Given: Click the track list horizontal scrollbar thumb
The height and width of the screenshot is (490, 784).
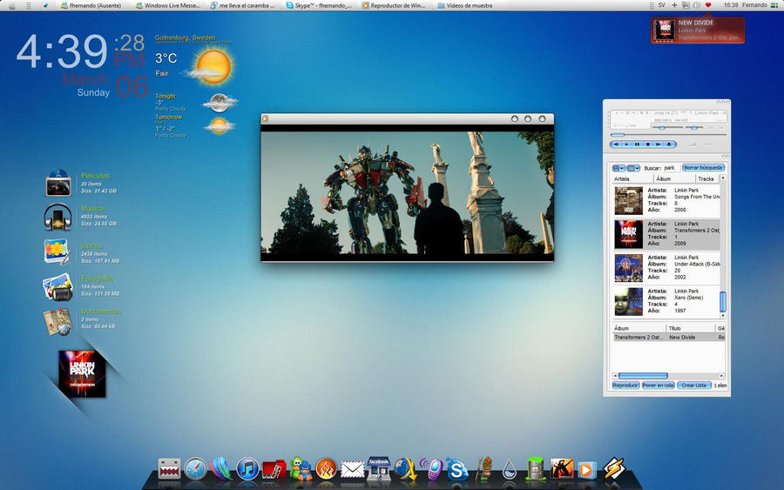Looking at the screenshot, I should click(x=643, y=376).
